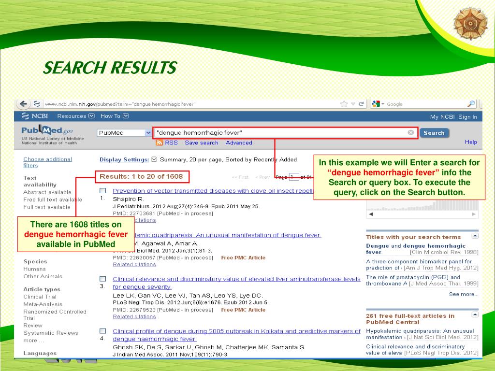Viewport: 495px width, 371px height.
Task: Open the Advanced search link
Action: click(x=239, y=143)
